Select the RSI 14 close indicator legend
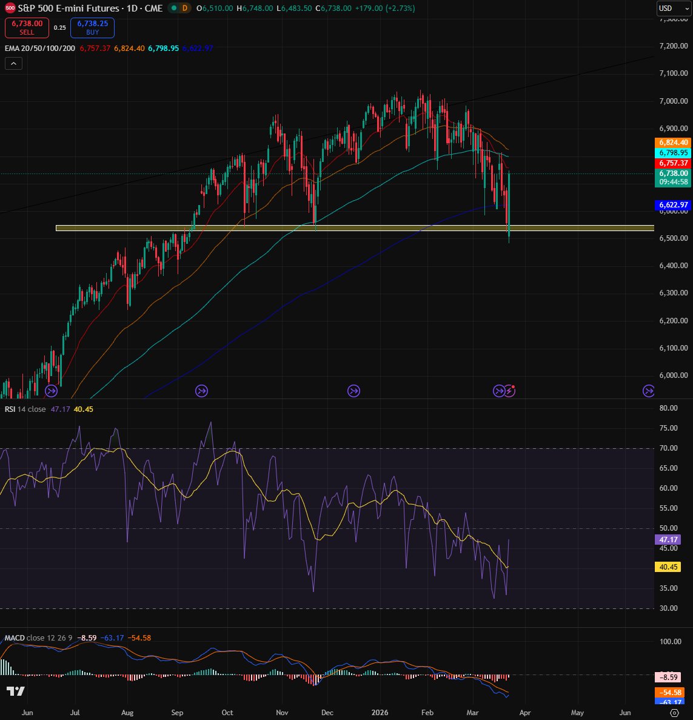Image resolution: width=693 pixels, height=720 pixels. click(x=25, y=409)
